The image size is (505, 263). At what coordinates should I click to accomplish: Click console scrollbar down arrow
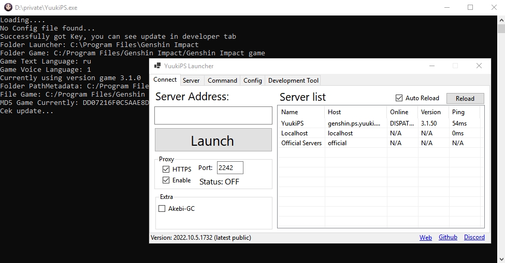coord(501,259)
